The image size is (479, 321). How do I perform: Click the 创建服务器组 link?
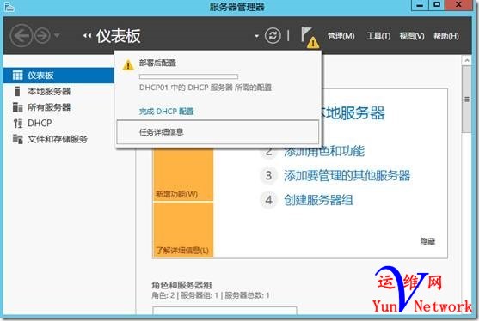coord(318,200)
